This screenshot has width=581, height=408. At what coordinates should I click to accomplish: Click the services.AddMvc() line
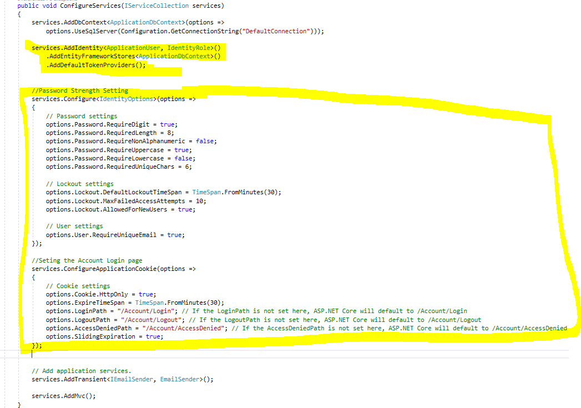tap(64, 396)
